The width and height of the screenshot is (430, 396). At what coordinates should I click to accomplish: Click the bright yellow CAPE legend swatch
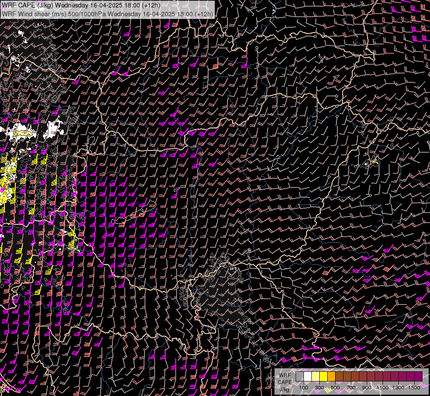(x=323, y=376)
